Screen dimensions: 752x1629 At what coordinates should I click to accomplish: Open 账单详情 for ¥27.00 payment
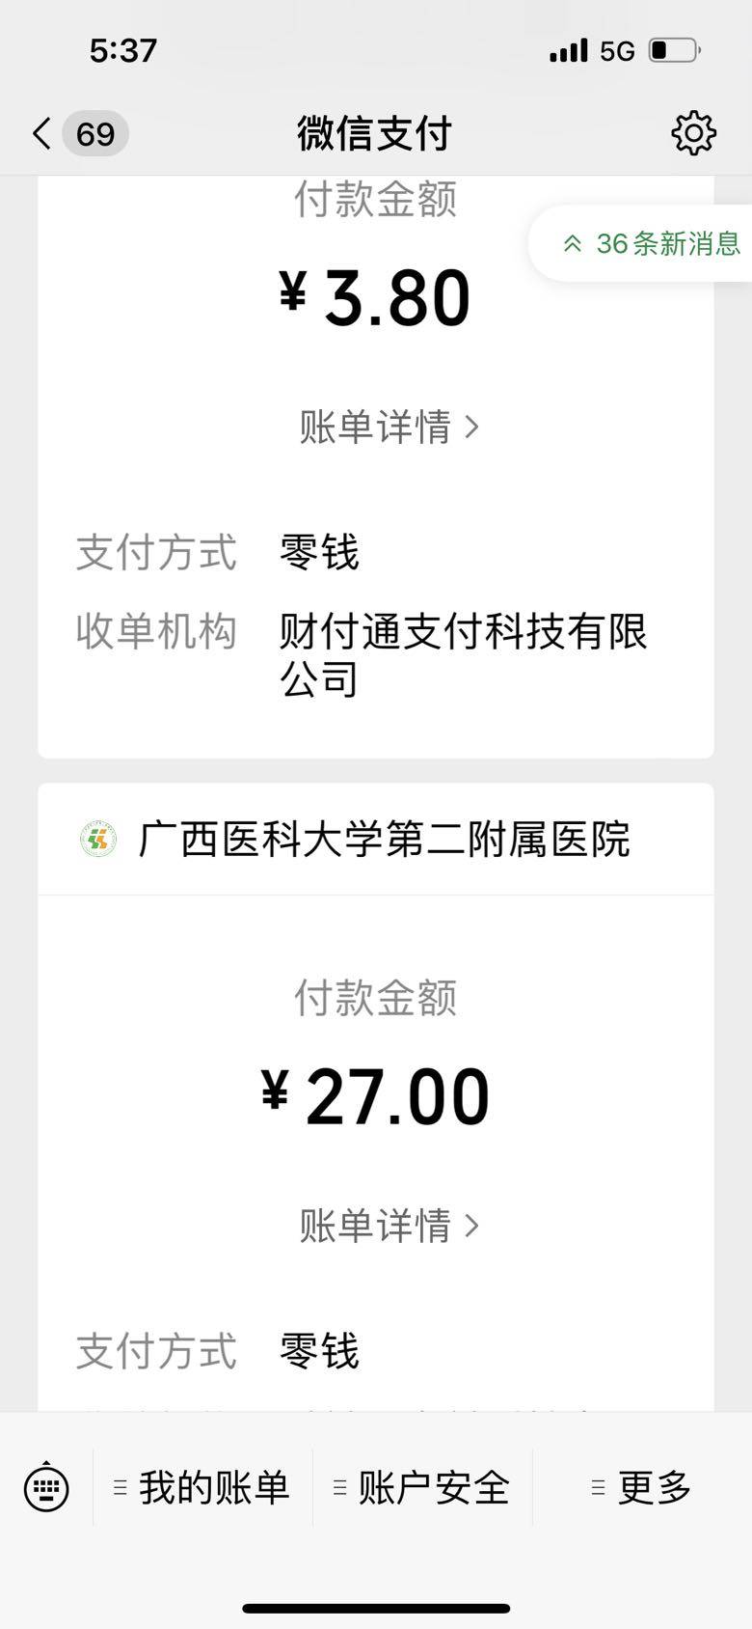point(388,1226)
